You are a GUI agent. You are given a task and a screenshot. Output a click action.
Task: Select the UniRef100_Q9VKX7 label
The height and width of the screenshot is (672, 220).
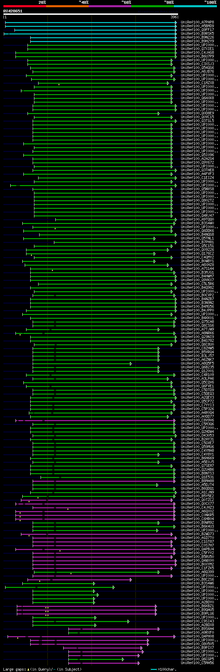(197, 280)
